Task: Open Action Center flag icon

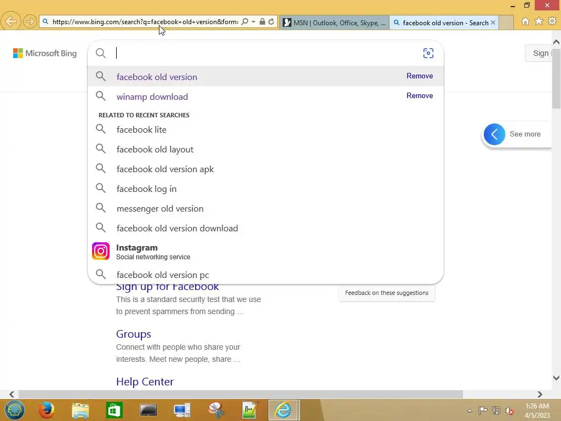Action: pyautogui.click(x=483, y=410)
